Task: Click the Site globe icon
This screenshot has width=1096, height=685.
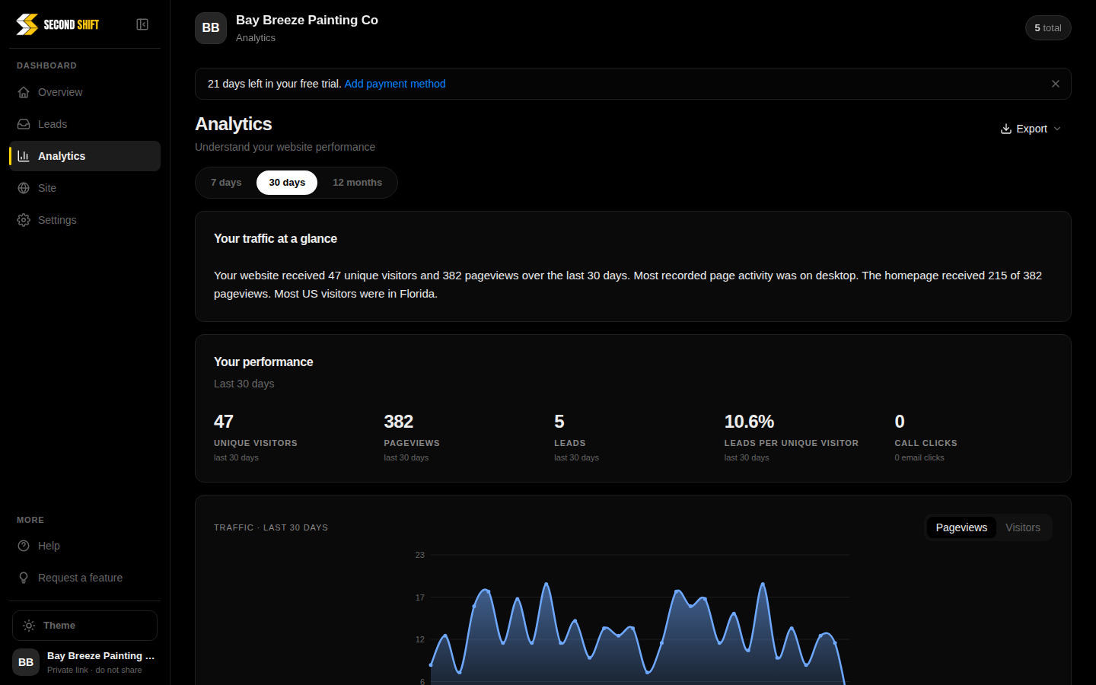Action: [24, 188]
